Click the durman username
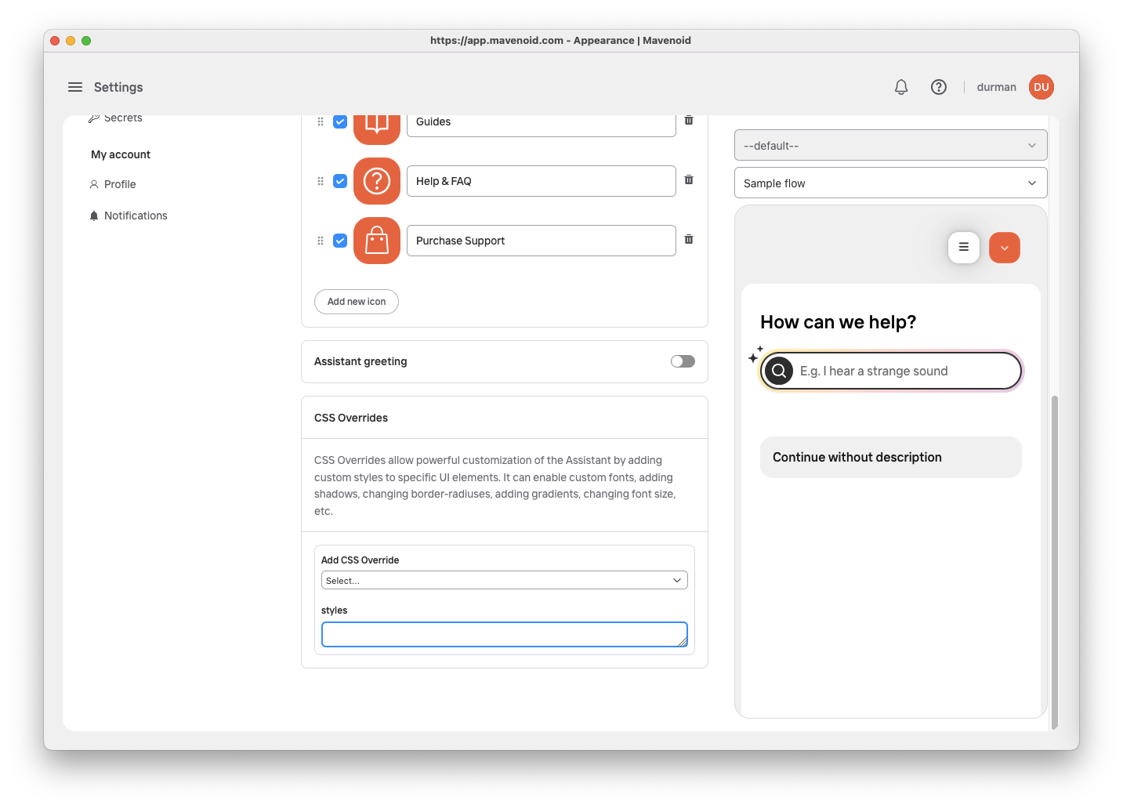This screenshot has height=808, width=1123. [x=996, y=87]
